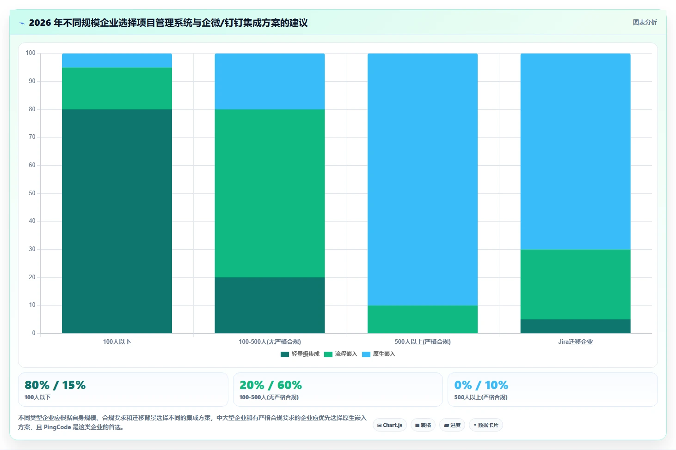The height and width of the screenshot is (450, 676).
Task: Click the blue 原生嵌入 legend swatch
Action: tap(366, 354)
